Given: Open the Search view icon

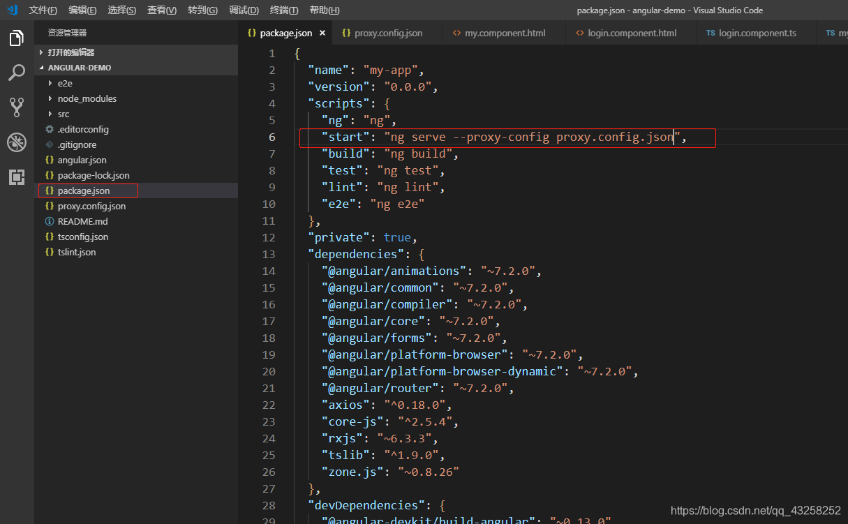Looking at the screenshot, I should tap(17, 73).
